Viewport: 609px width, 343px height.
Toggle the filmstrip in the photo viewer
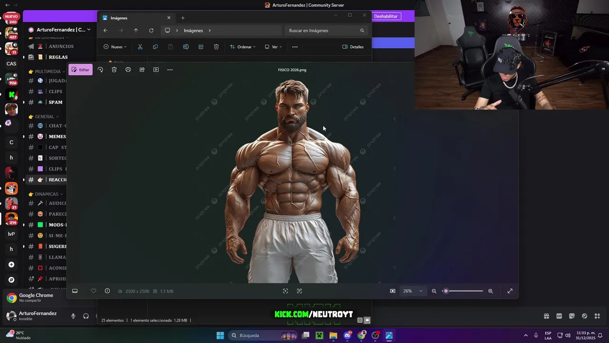(x=75, y=291)
